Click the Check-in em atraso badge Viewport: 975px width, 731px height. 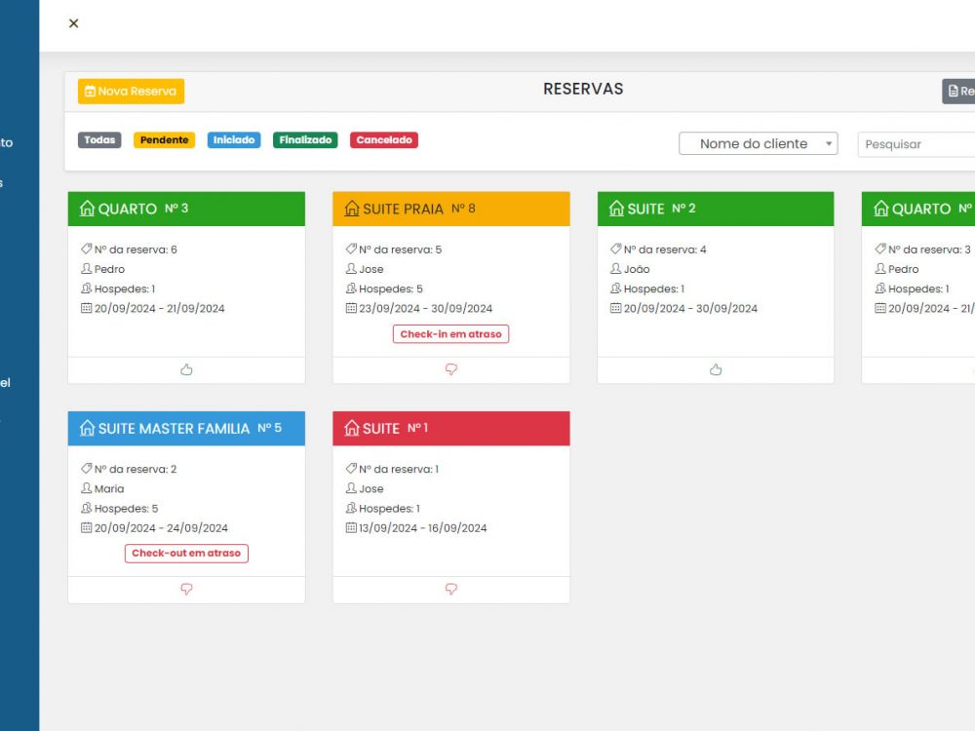click(x=450, y=333)
